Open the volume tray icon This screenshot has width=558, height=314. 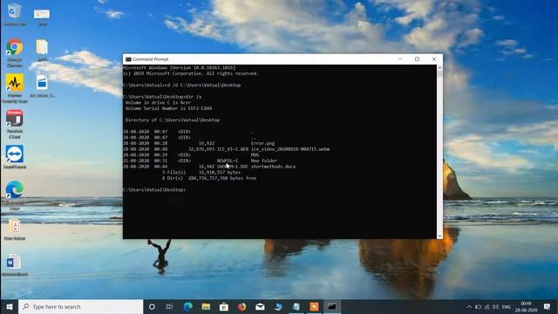[x=495, y=307]
